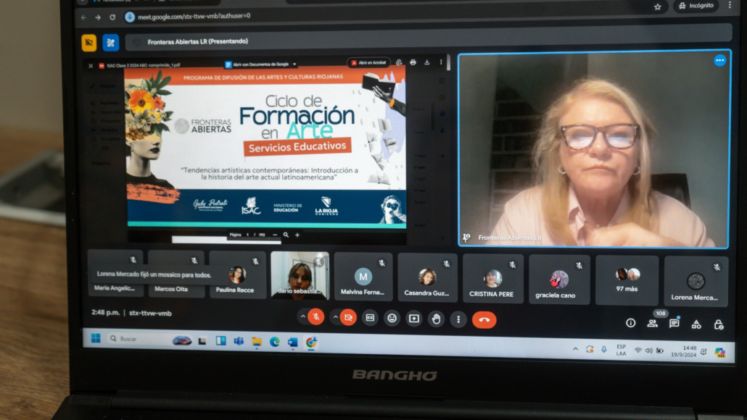Close the PDF preview with X
The image size is (747, 420).
click(91, 66)
